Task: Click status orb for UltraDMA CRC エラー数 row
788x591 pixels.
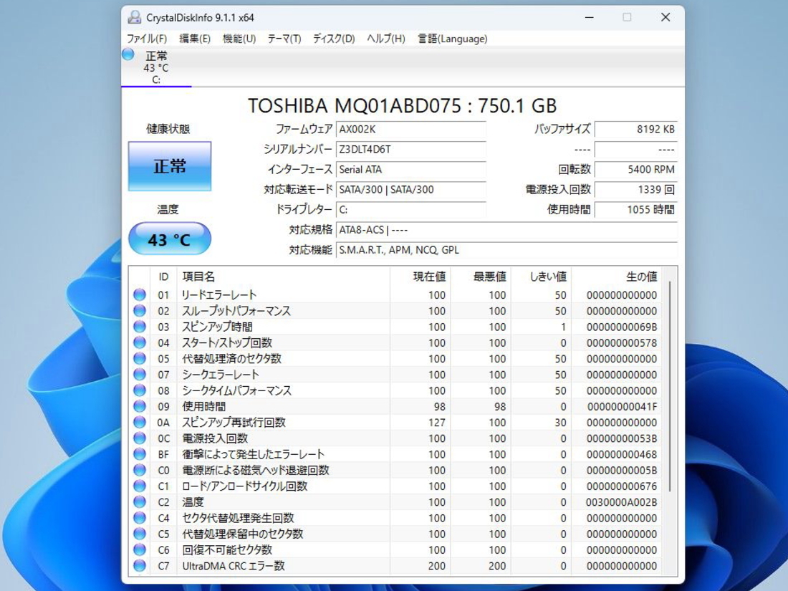Action: [140, 565]
